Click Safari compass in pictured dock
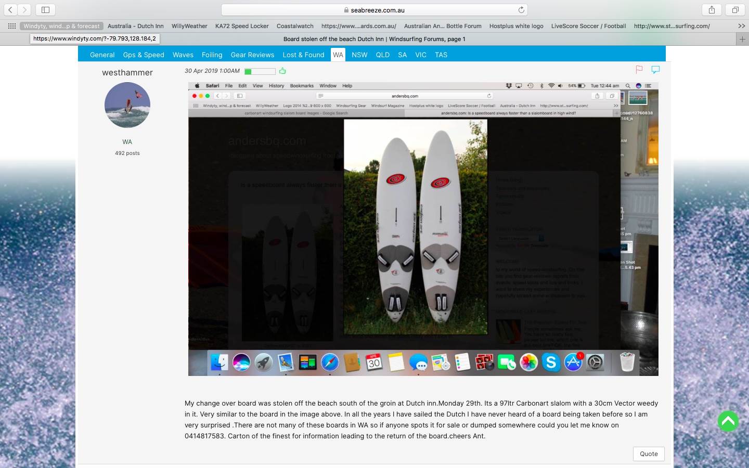This screenshot has width=749, height=468. (330, 362)
